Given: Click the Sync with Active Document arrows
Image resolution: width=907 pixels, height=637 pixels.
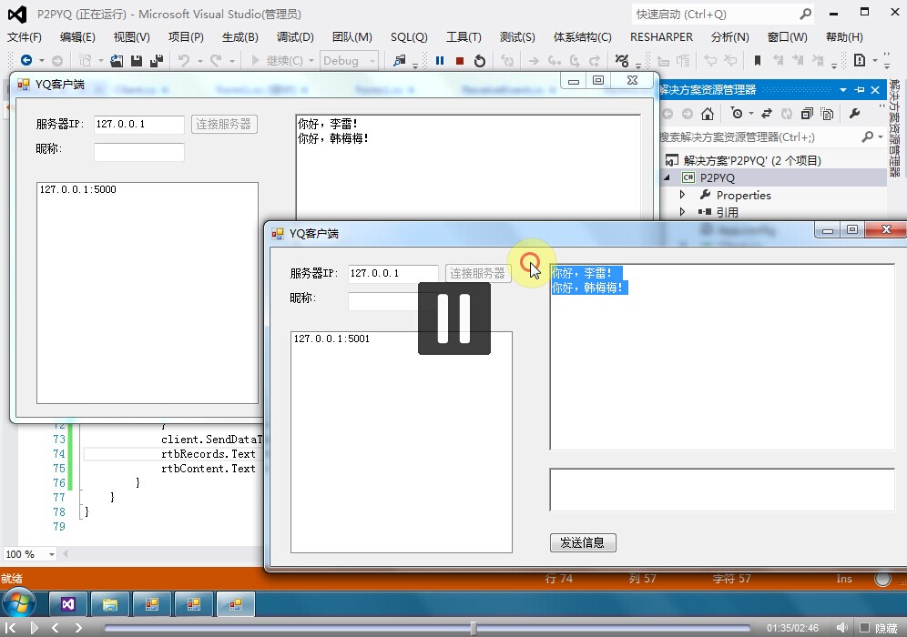Looking at the screenshot, I should click(766, 114).
